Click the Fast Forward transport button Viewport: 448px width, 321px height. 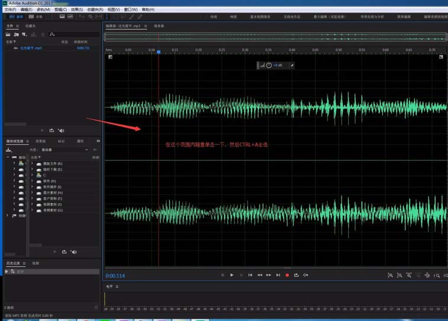pos(269,275)
